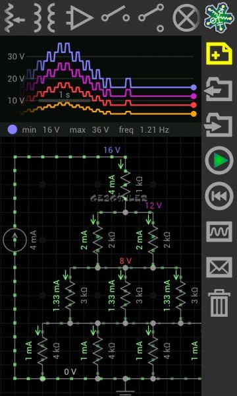Select the potentiometer component icon

[14, 18]
